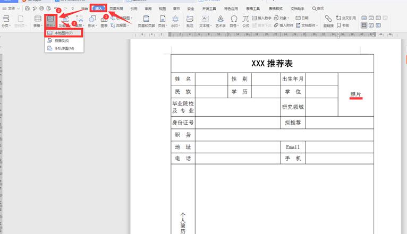
Task: Click the 研究领域 table cell
Action: coord(293,107)
